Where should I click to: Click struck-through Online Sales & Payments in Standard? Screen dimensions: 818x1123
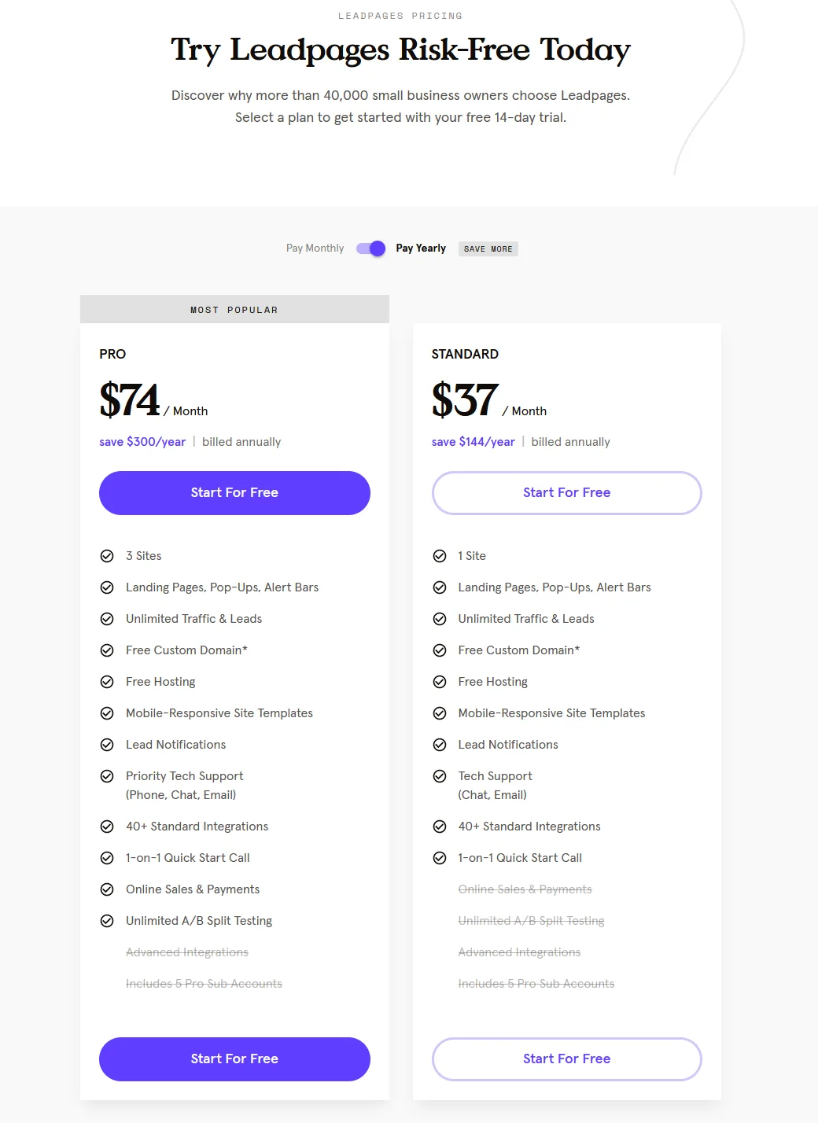tap(525, 889)
